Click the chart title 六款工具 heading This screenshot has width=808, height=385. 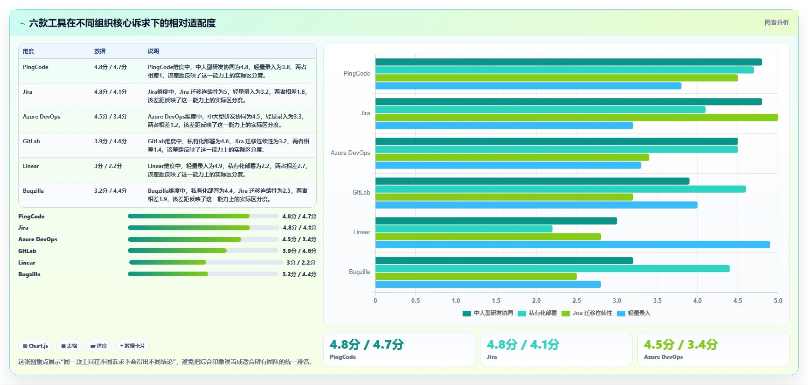pos(122,23)
